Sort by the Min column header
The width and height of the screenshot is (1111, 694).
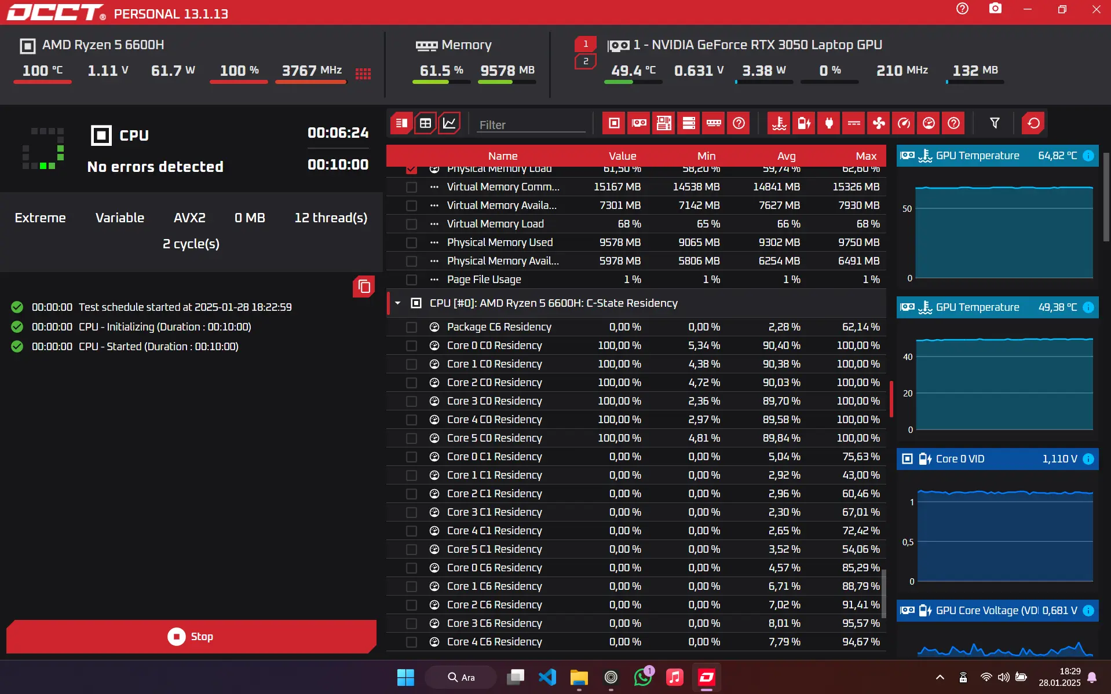tap(707, 156)
